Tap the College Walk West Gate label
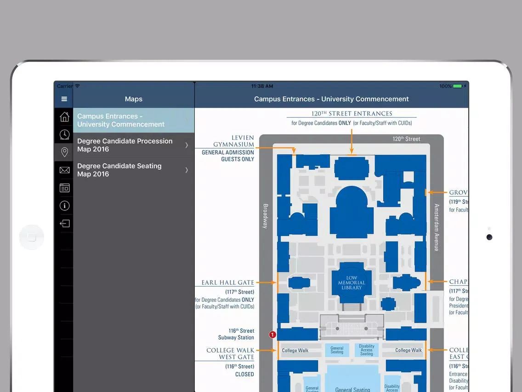Image resolution: width=522 pixels, height=392 pixels. (x=230, y=354)
